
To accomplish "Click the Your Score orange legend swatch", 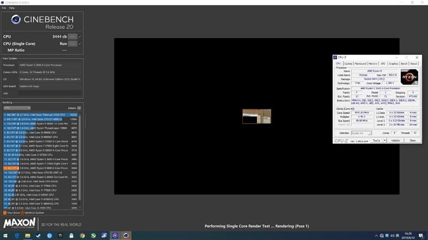I will [x=5, y=213].
